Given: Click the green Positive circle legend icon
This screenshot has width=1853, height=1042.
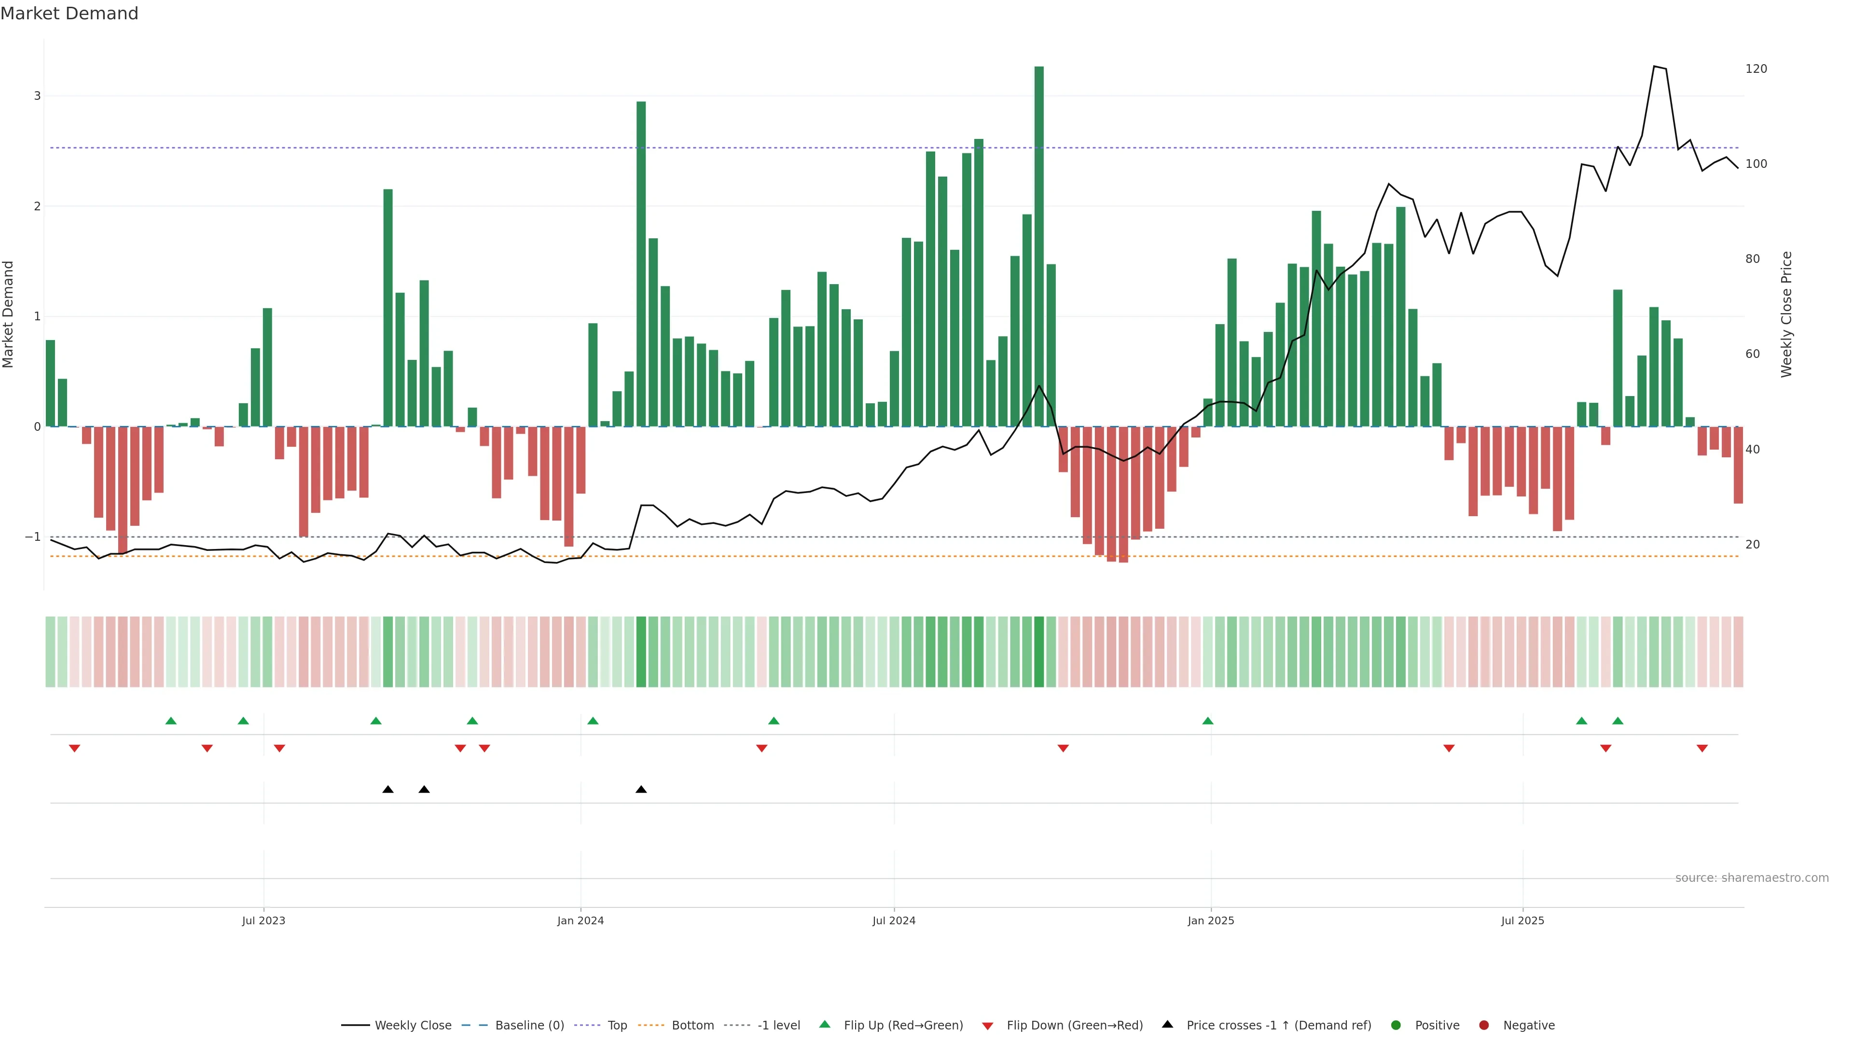Looking at the screenshot, I should point(1396,1025).
